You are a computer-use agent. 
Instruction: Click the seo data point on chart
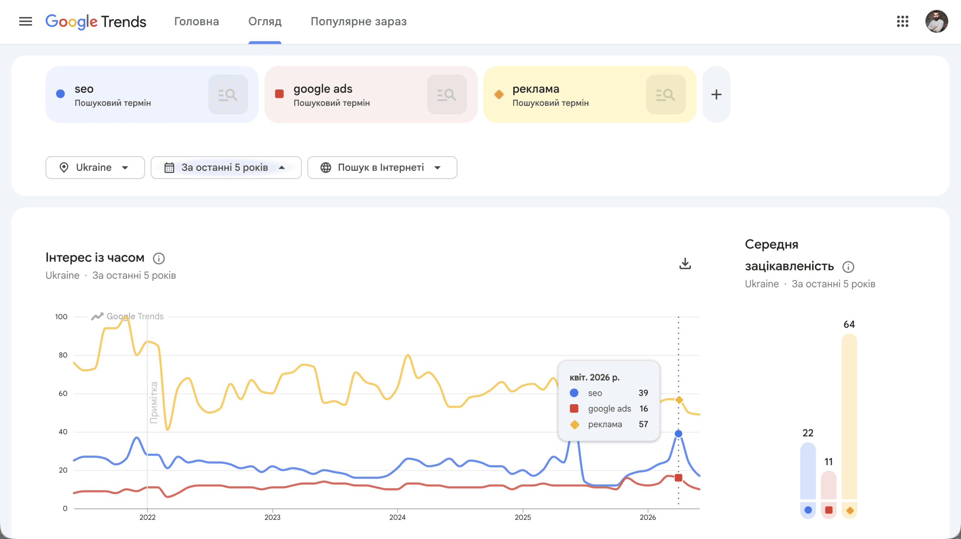(x=678, y=434)
